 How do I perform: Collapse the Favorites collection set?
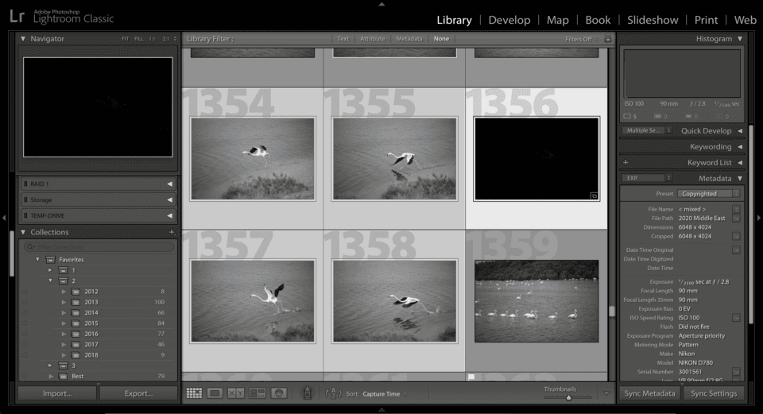click(x=37, y=259)
